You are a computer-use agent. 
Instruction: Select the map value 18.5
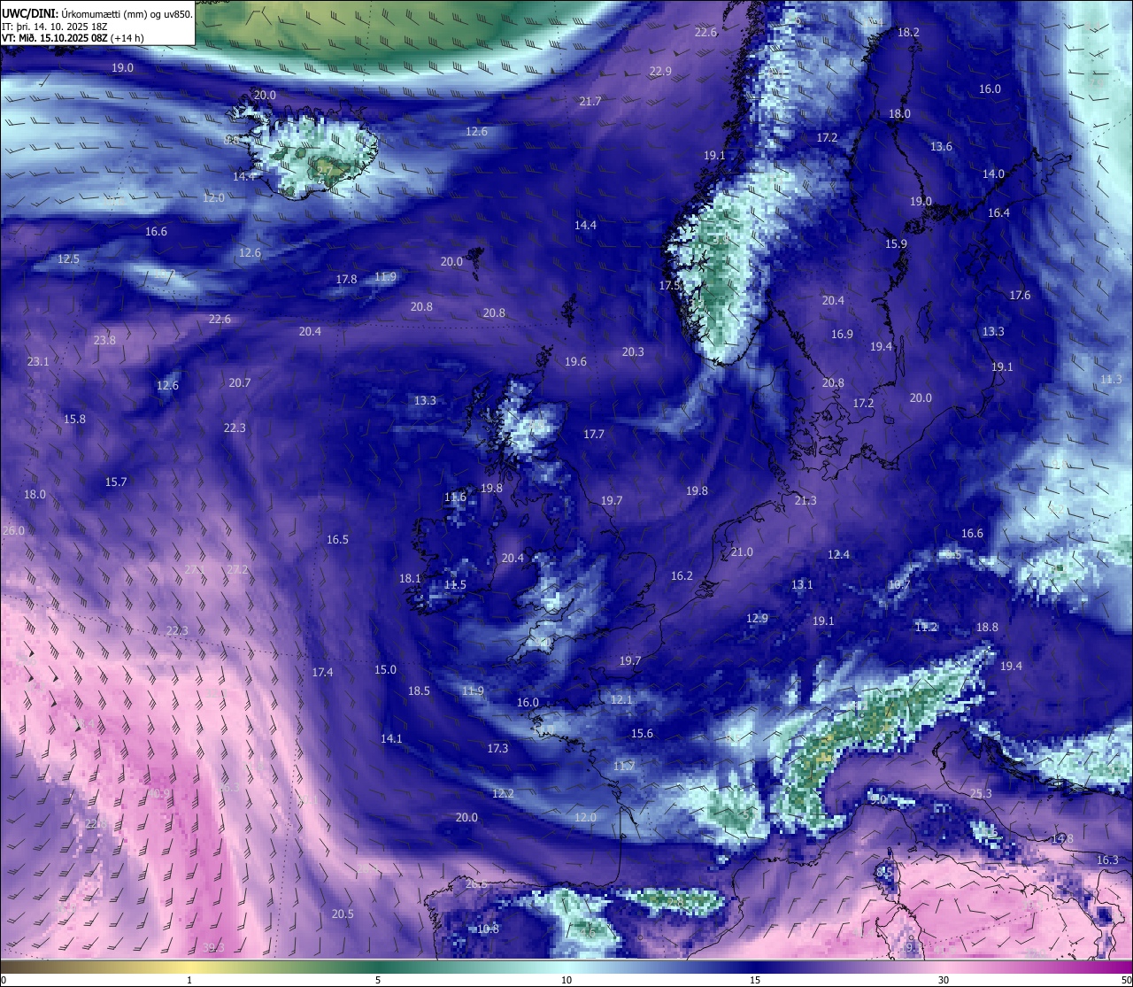419,690
